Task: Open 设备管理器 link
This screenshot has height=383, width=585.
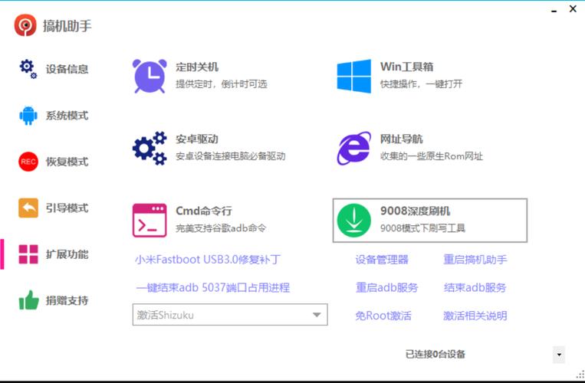Action: (382, 260)
